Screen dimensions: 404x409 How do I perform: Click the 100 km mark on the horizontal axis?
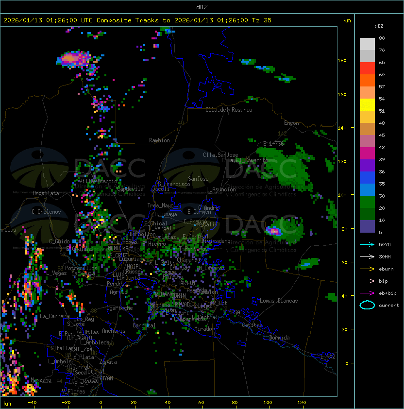tap(269, 403)
